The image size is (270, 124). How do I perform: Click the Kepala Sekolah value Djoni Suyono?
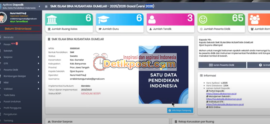[77, 71]
